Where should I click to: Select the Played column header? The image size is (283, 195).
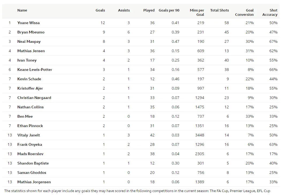pos(149,10)
